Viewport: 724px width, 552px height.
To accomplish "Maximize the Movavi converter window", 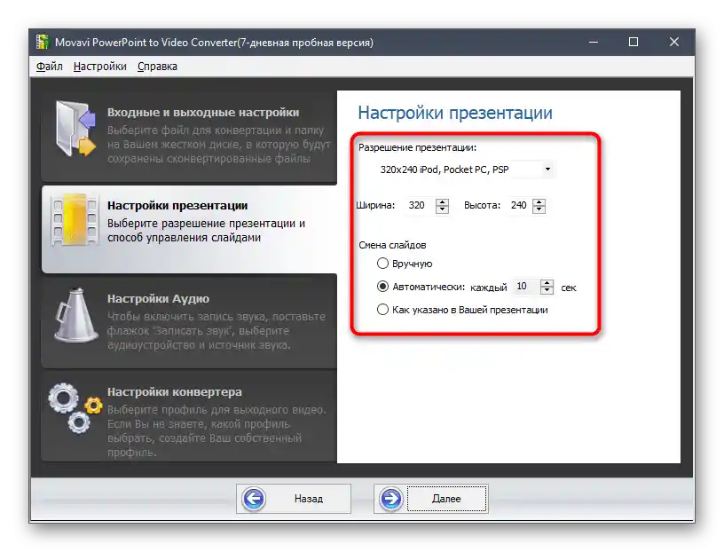I will pyautogui.click(x=633, y=42).
